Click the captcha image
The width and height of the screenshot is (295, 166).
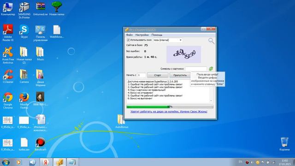click(183, 54)
